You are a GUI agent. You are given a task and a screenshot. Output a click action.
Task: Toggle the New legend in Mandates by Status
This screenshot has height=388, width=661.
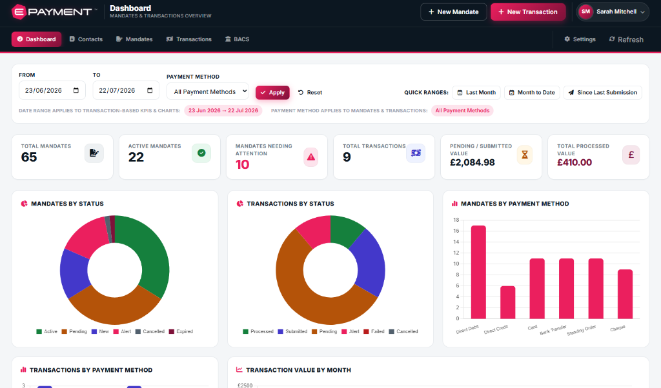point(100,332)
